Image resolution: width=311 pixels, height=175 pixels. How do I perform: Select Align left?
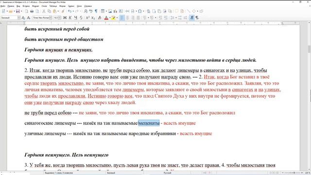point(122,18)
